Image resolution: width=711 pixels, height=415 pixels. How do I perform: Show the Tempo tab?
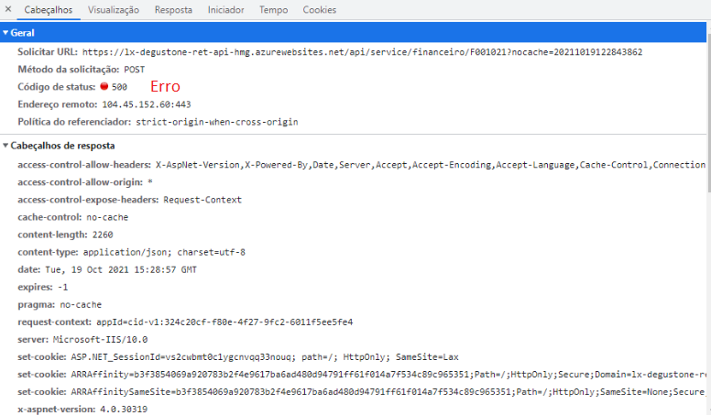[x=273, y=9]
